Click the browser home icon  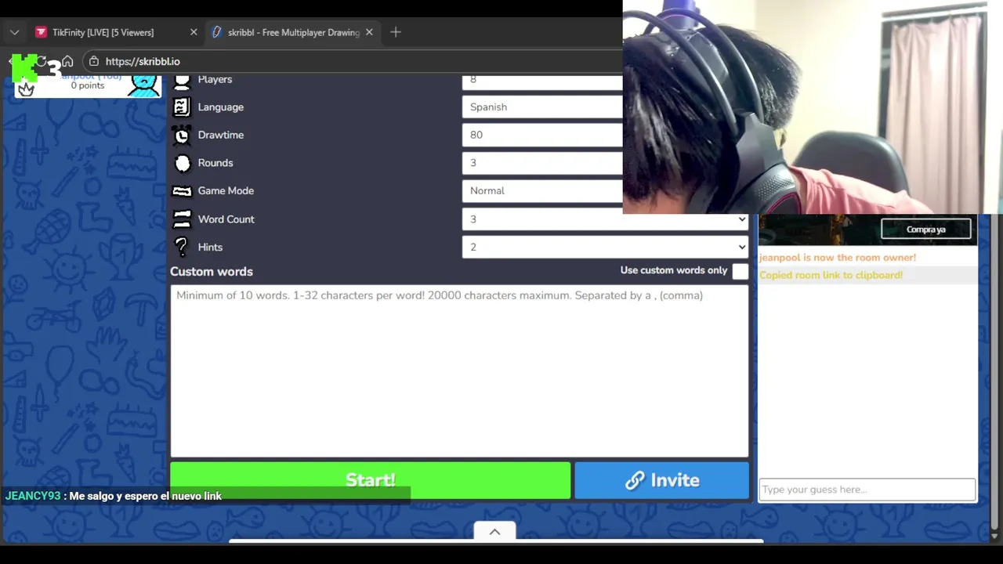click(x=67, y=61)
